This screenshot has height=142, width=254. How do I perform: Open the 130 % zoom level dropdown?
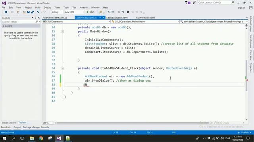coord(48,123)
